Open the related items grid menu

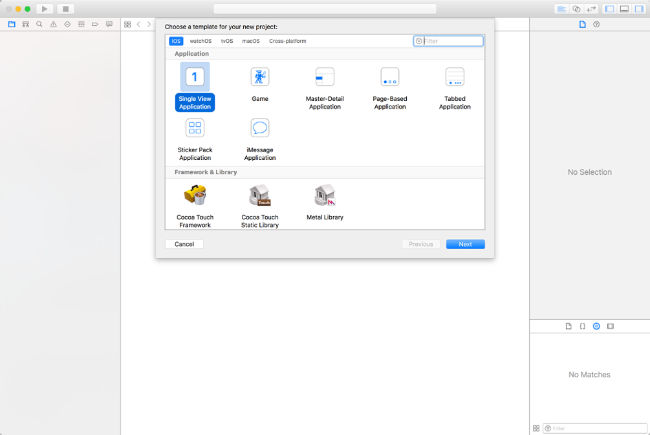point(127,25)
